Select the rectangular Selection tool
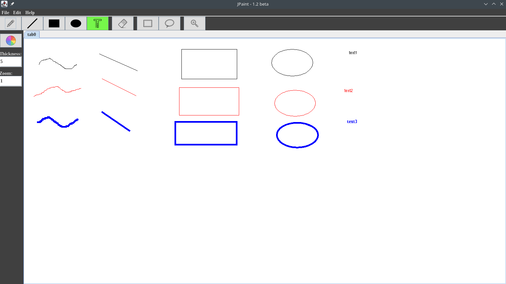The height and width of the screenshot is (284, 506). pyautogui.click(x=148, y=23)
